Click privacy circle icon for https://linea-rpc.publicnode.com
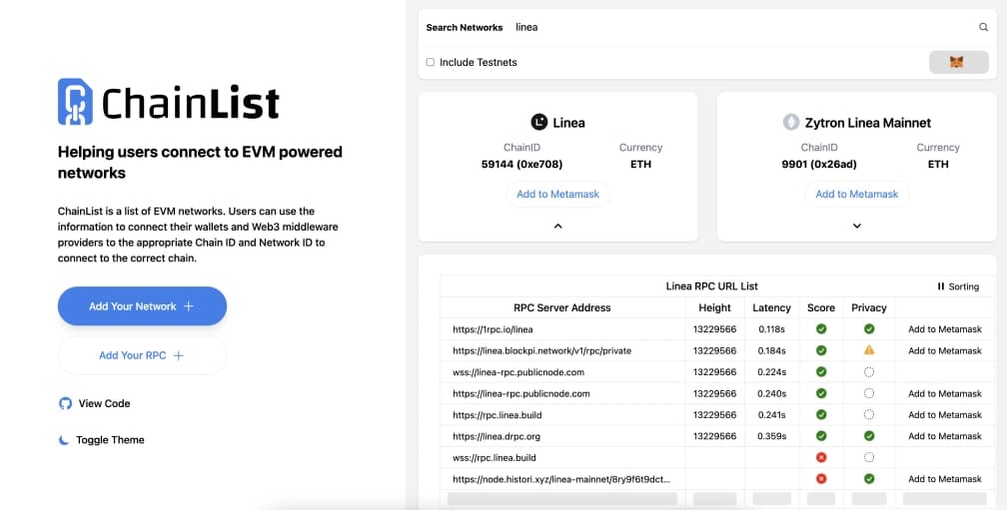This screenshot has width=1007, height=510. click(x=869, y=393)
